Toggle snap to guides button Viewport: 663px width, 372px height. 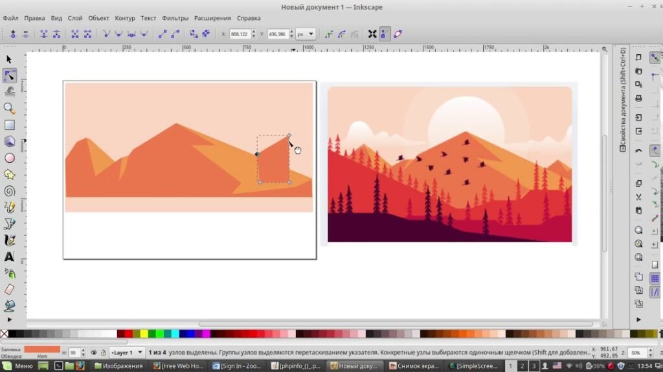click(655, 292)
